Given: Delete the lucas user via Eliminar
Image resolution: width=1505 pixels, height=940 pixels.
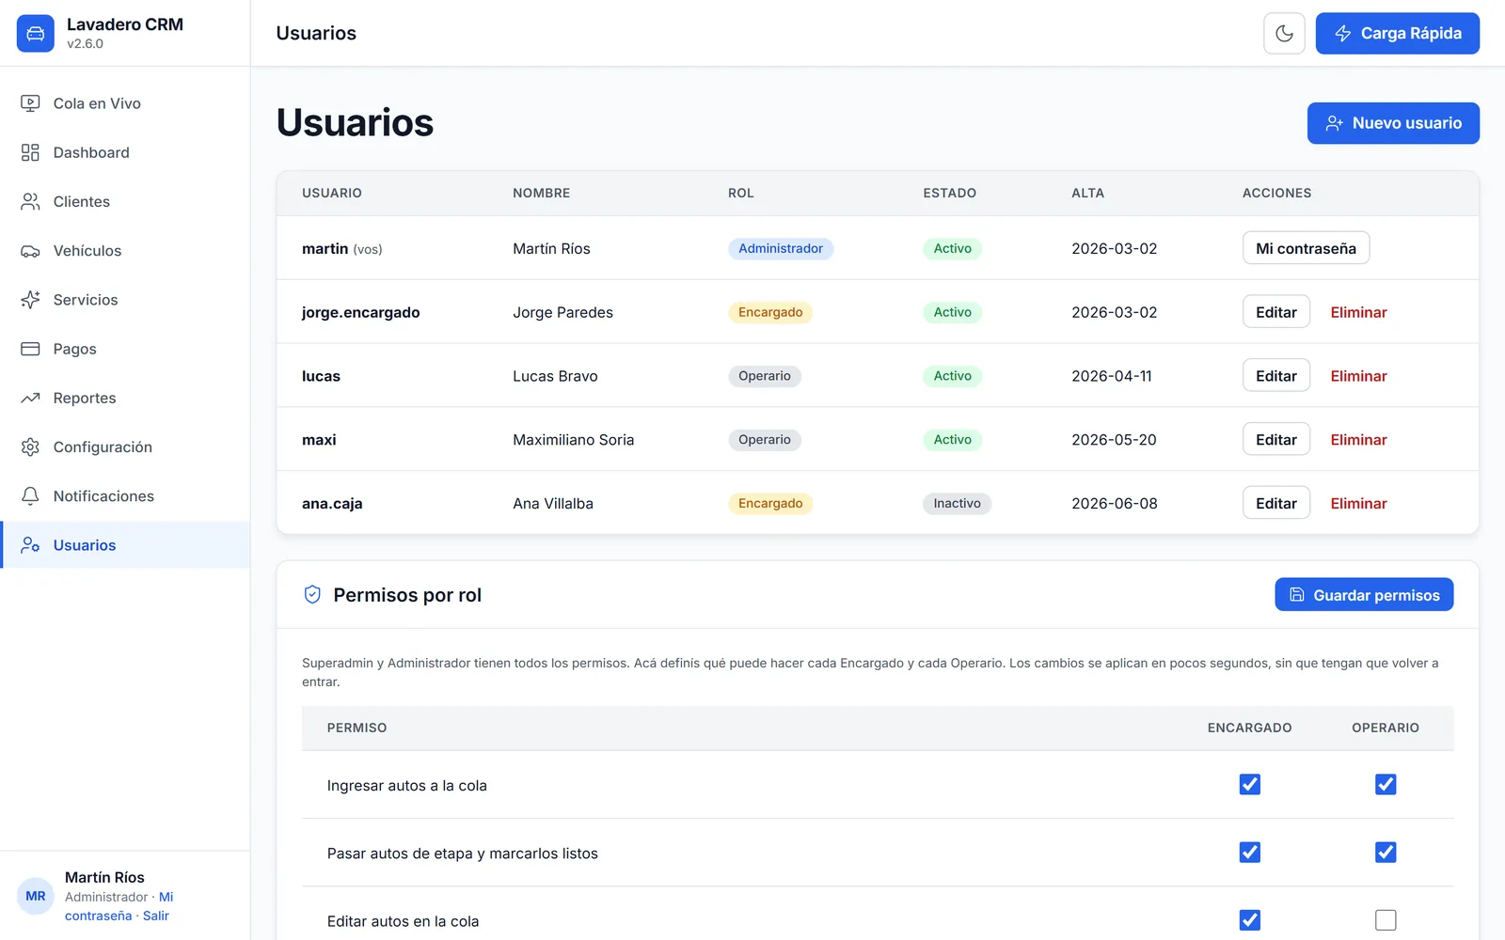Looking at the screenshot, I should [x=1358, y=376].
